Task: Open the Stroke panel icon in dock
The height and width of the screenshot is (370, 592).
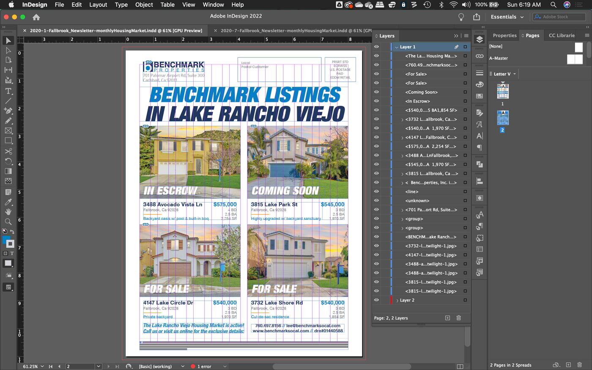Action: [x=479, y=73]
